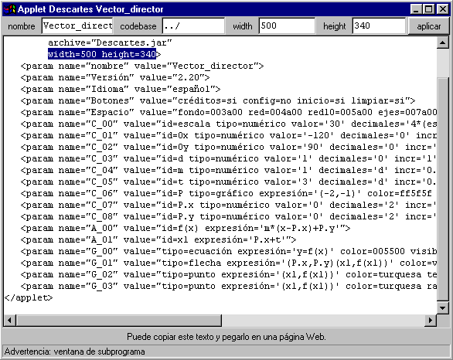This screenshot has height=360, width=453.
Task: Click the archive="Descartes.jar" line
Action: 110,42
